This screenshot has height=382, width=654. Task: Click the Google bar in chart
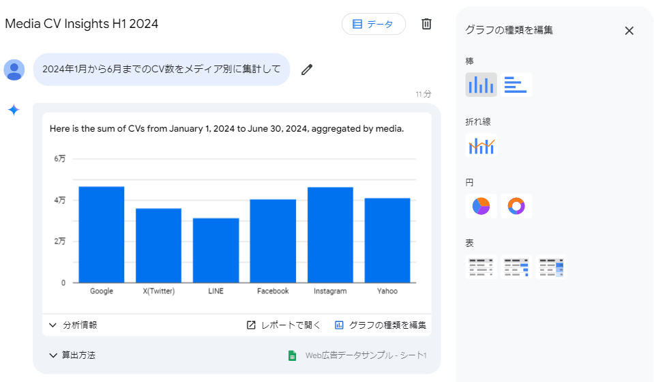click(102, 235)
